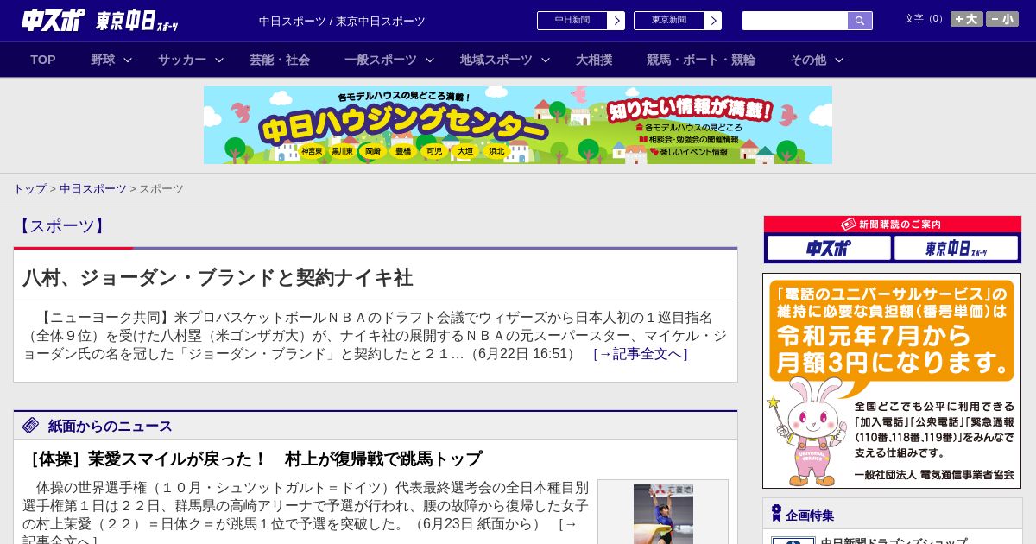Open the サッカー menu

pos(182,60)
